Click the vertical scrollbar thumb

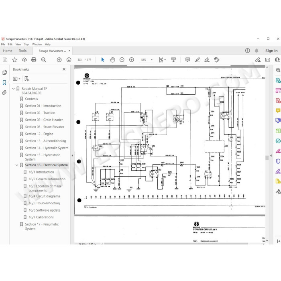point(267,157)
